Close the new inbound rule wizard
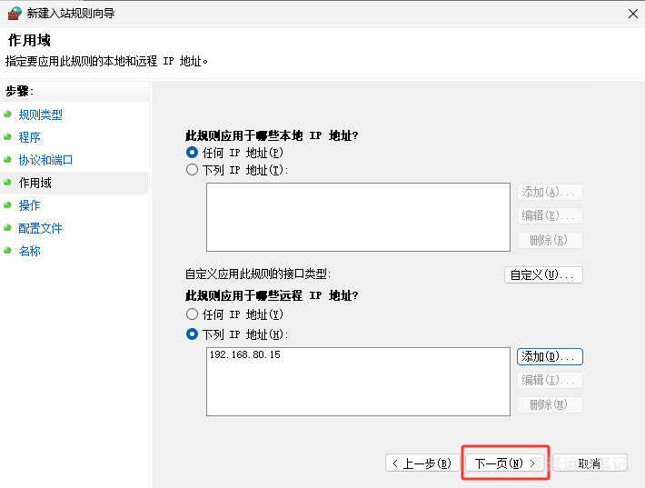Screen dimensions: 645x488 tap(631, 14)
